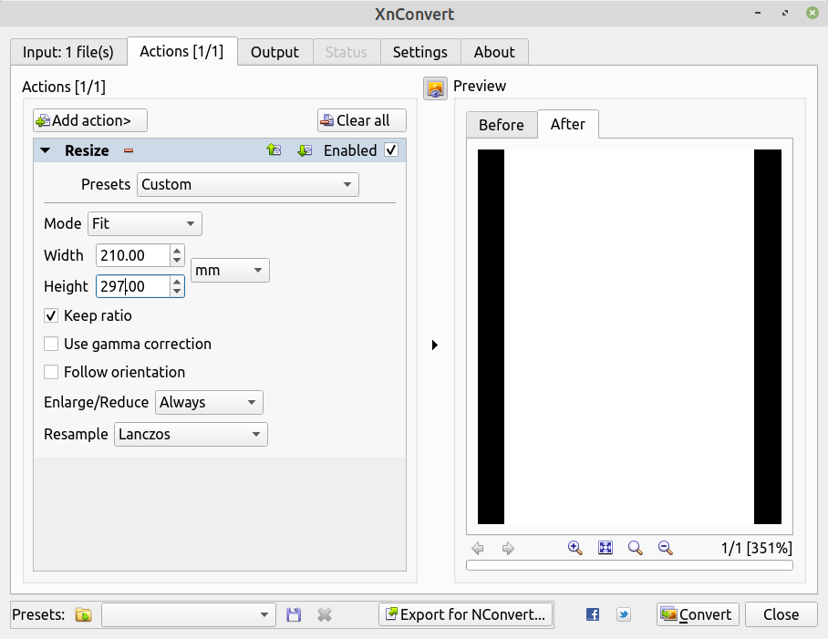Zoom in on the preview
This screenshot has height=639, width=828.
click(574, 548)
